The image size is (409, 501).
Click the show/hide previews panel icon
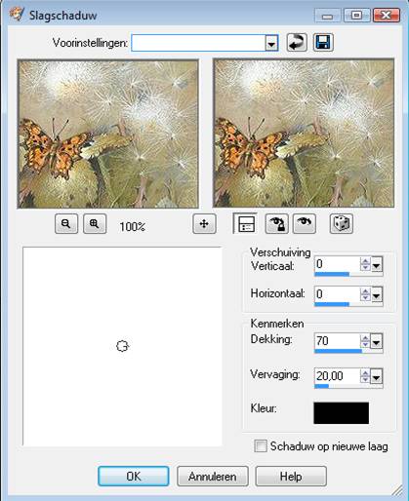[x=246, y=223]
